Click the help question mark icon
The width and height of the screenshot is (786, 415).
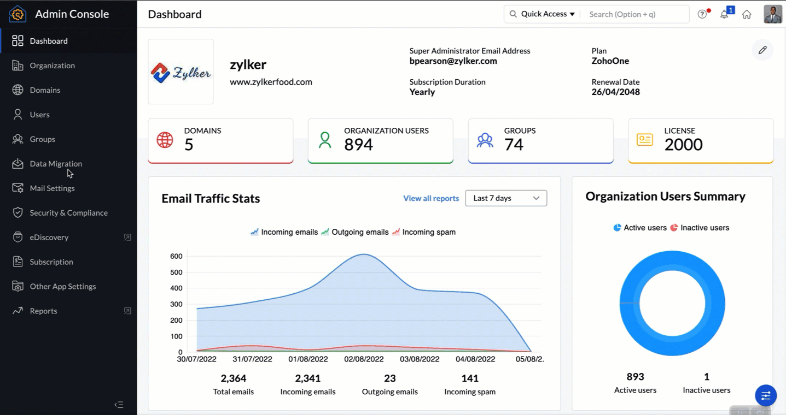(x=702, y=15)
